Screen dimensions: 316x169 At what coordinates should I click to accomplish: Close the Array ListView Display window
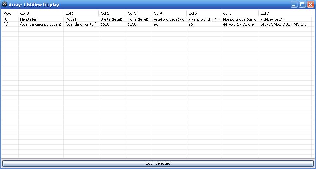point(310,5)
